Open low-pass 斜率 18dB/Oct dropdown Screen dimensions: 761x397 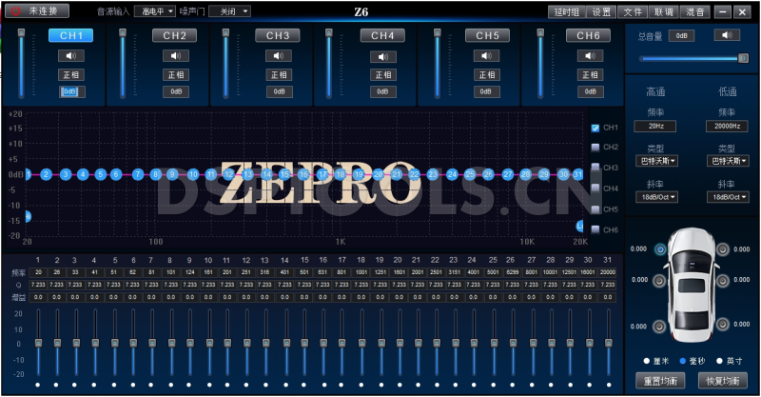728,197
